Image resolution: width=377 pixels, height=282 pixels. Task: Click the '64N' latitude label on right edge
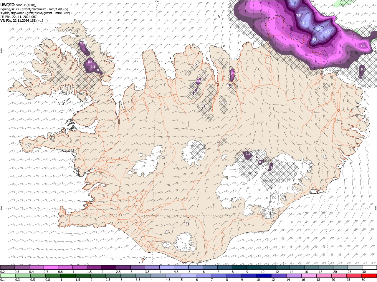376,207
